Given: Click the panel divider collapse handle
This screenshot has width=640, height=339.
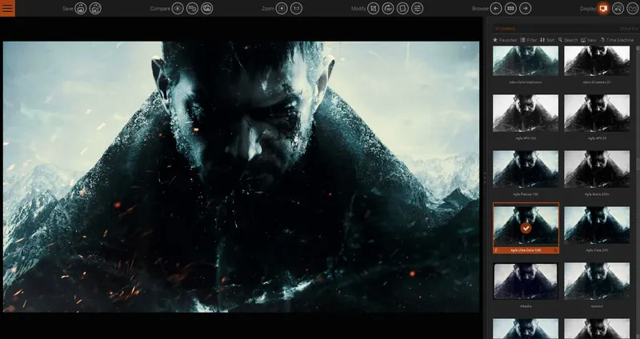Looking at the screenshot, I should click(x=485, y=178).
